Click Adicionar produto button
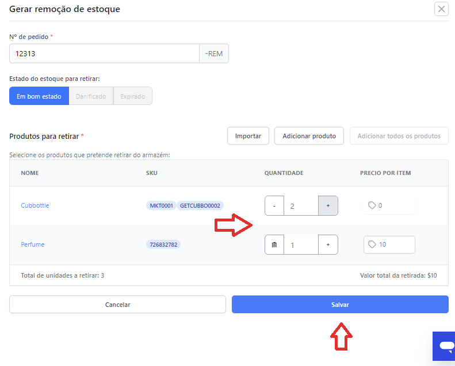 click(309, 136)
